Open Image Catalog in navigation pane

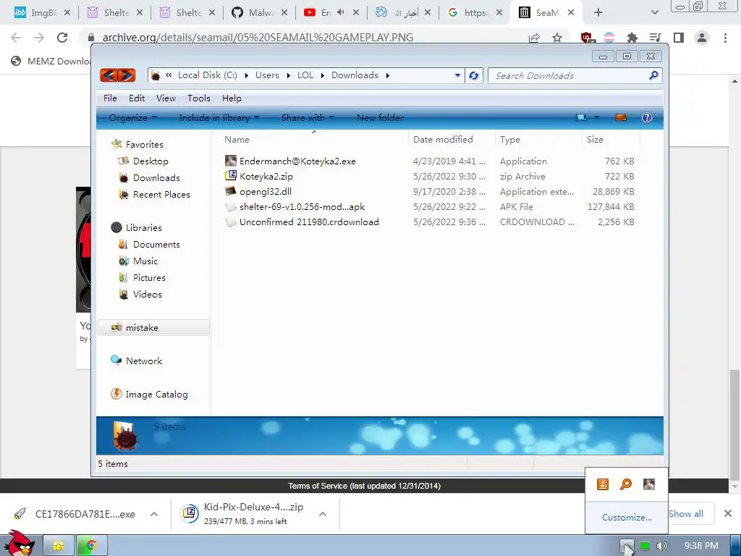tap(156, 395)
